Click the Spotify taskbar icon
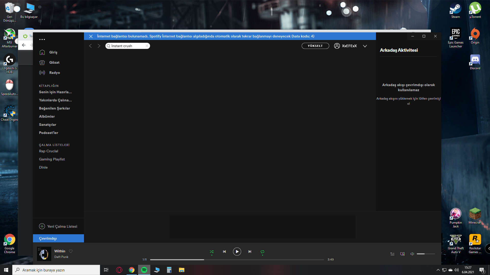 coord(144,270)
